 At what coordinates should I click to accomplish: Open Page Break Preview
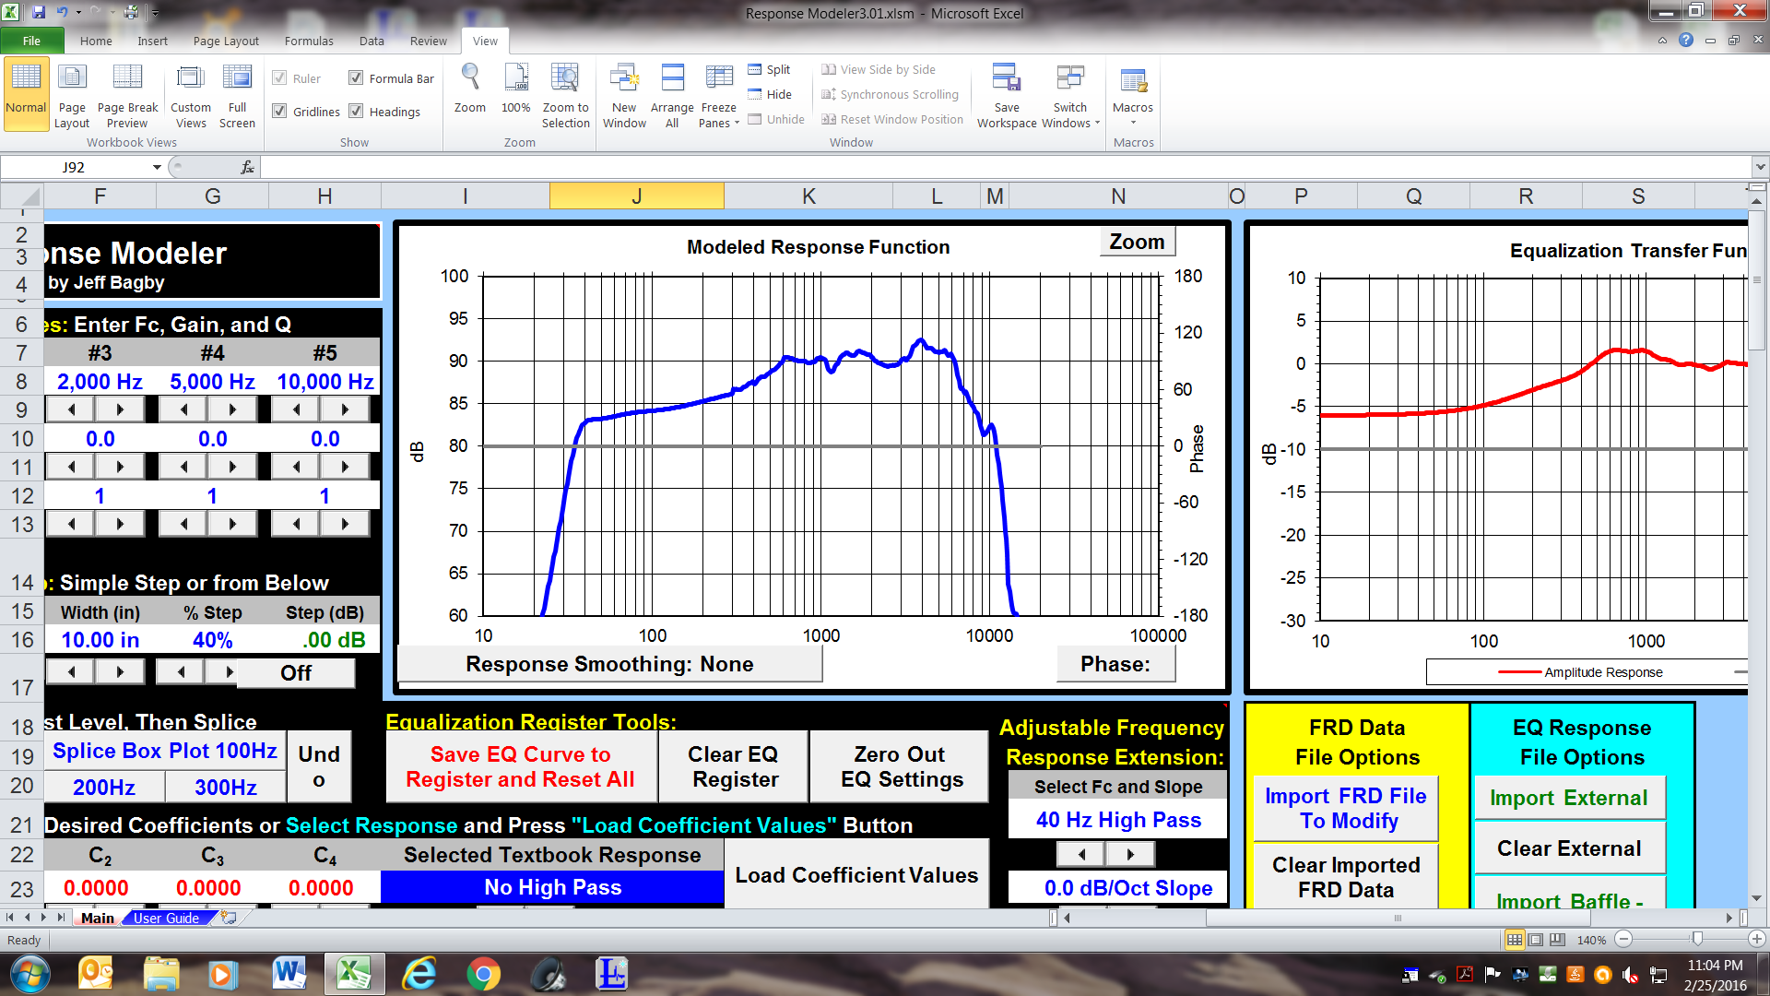point(127,96)
